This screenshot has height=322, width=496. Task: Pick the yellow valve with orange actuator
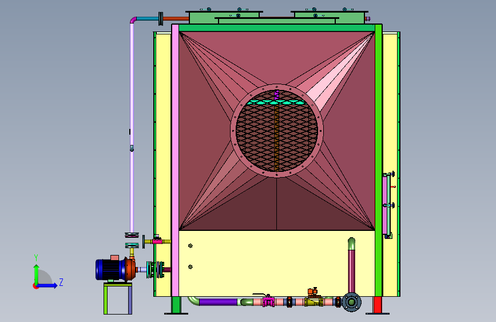(314, 298)
